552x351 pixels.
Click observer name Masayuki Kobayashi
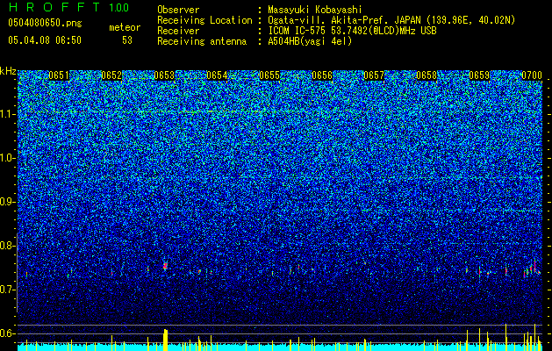coord(314,10)
